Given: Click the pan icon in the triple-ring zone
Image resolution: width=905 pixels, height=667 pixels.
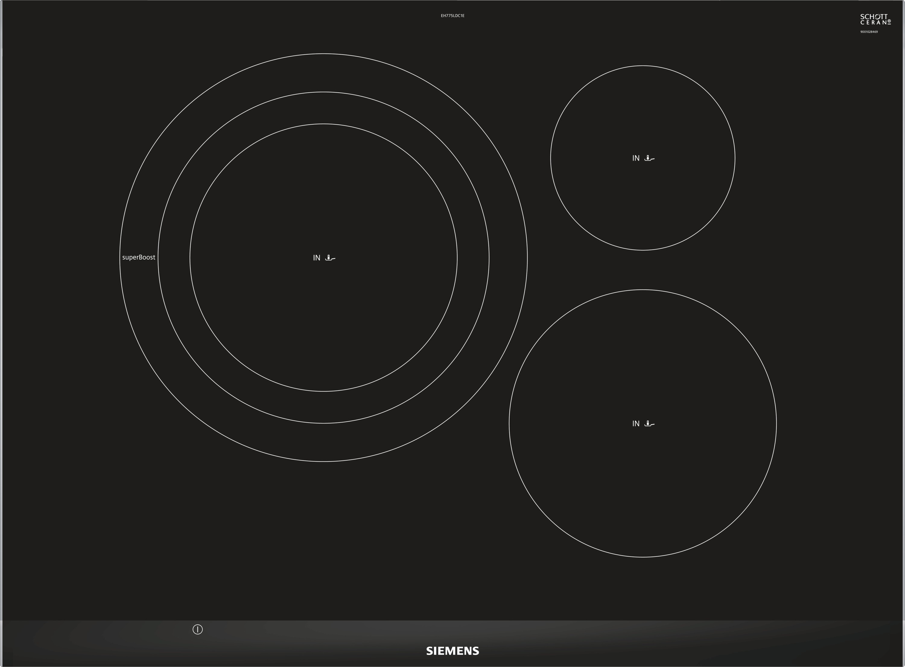Looking at the screenshot, I should tap(330, 257).
